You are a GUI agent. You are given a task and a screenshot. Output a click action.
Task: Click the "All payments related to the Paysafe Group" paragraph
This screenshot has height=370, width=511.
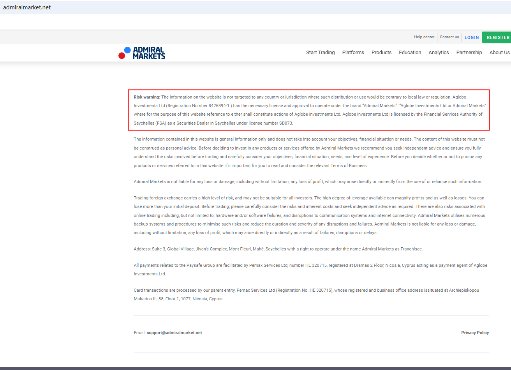310,270
